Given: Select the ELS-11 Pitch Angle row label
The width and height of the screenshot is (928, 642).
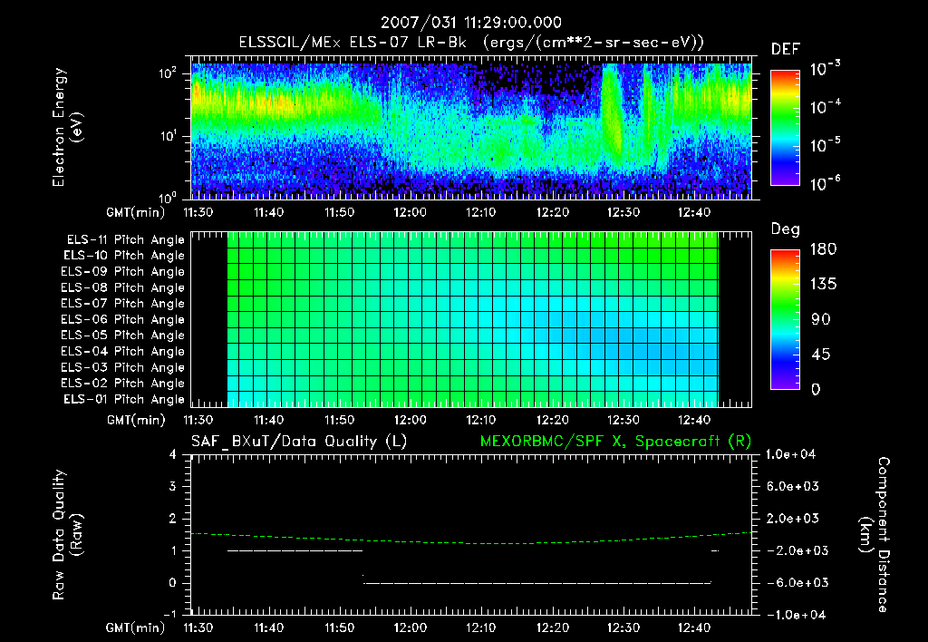Looking at the screenshot, I should (125, 240).
